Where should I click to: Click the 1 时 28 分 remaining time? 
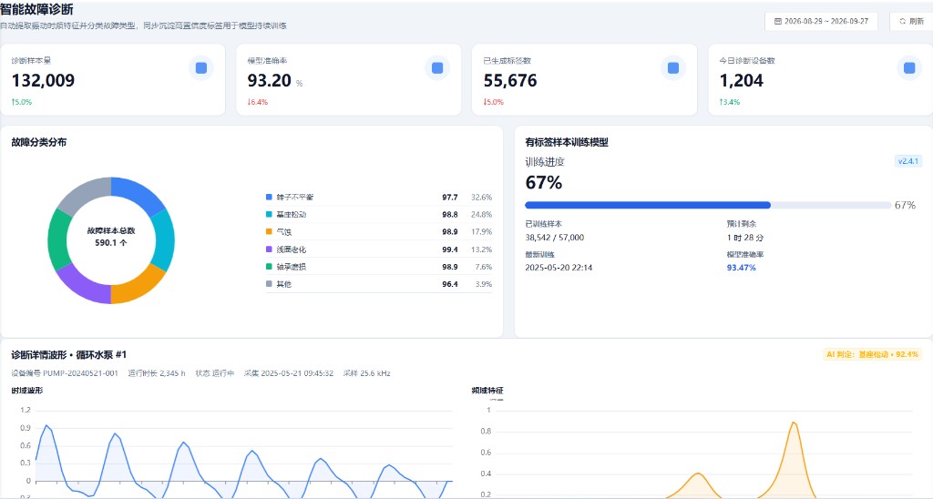click(x=745, y=238)
